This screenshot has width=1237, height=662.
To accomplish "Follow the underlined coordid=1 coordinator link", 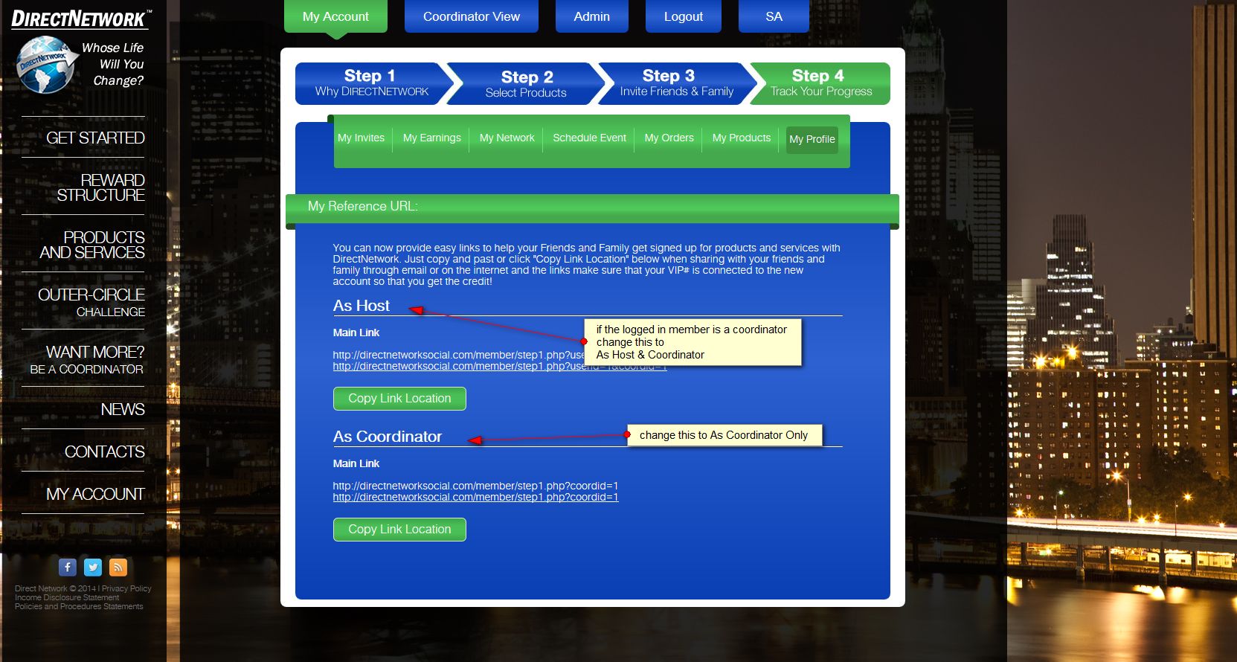I will click(475, 498).
